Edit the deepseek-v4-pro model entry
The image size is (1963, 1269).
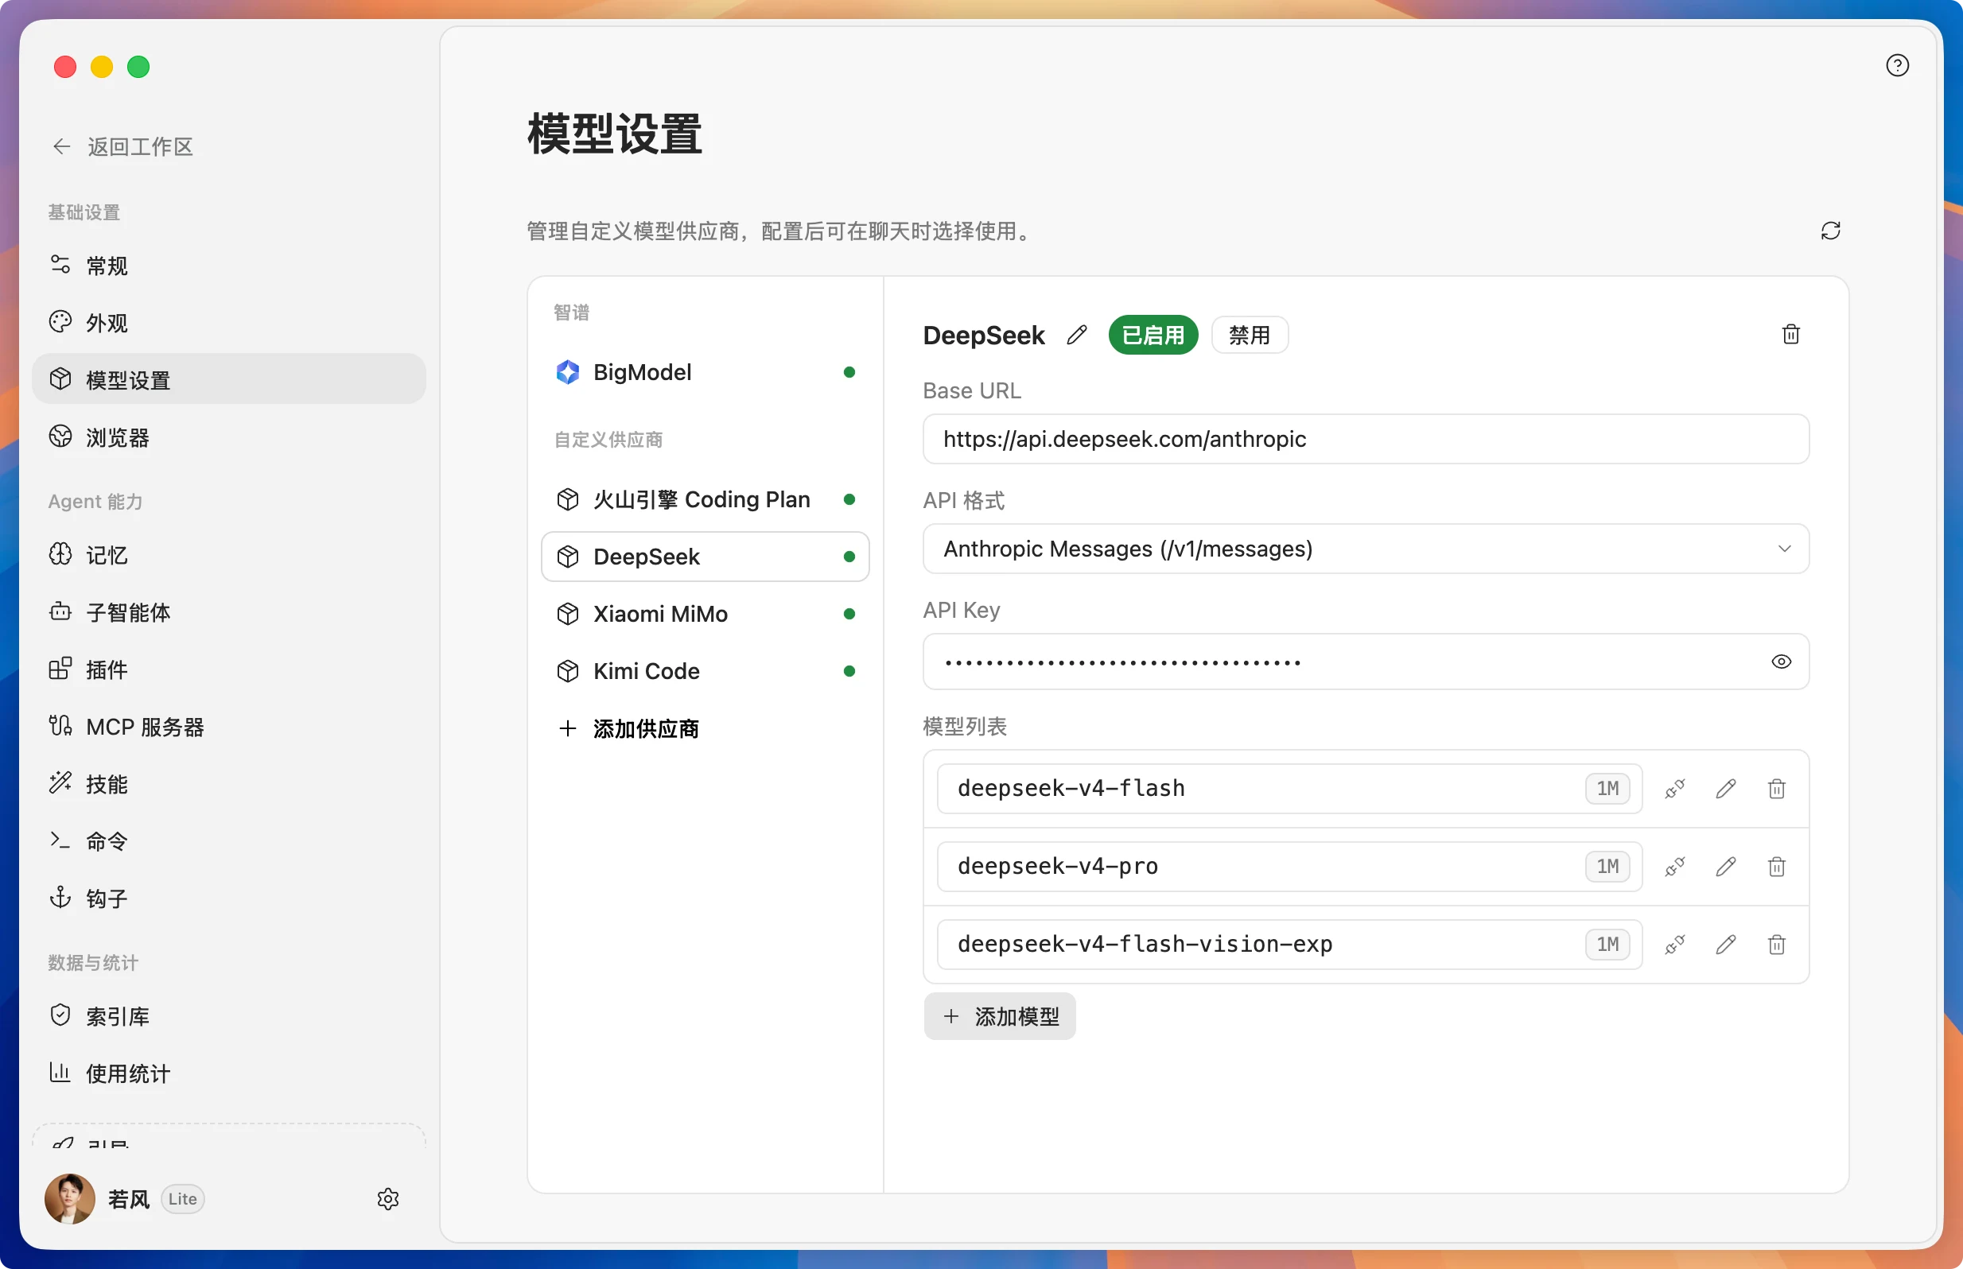point(1726,866)
